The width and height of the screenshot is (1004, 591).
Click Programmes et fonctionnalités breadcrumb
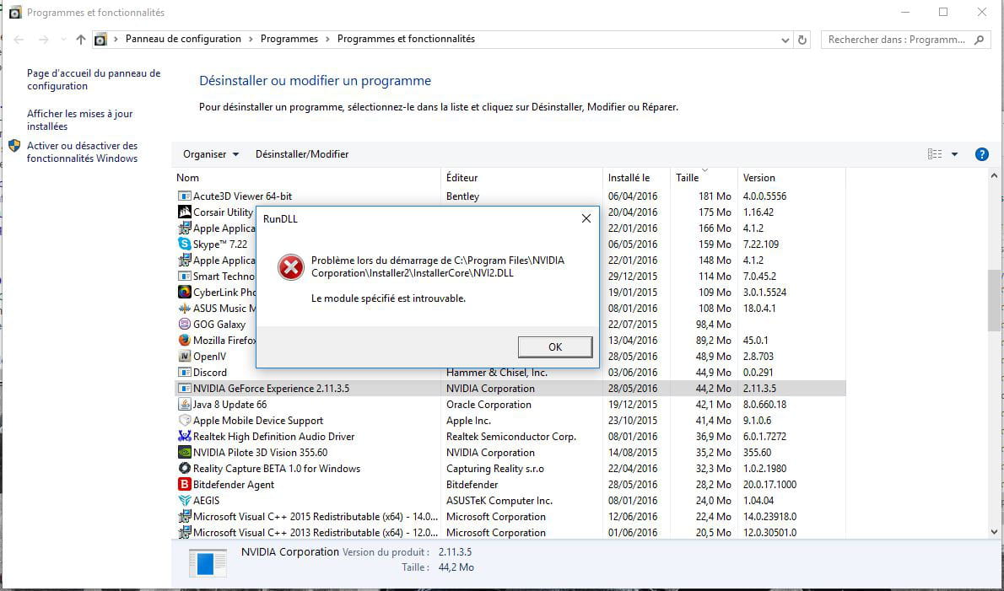[406, 39]
